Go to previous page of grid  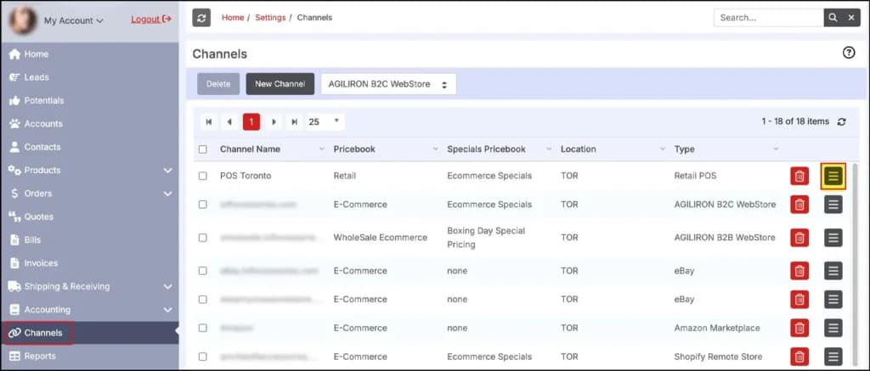point(229,122)
